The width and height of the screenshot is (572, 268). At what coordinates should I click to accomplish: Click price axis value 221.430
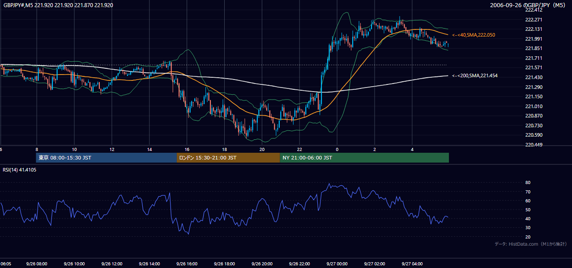click(x=534, y=77)
